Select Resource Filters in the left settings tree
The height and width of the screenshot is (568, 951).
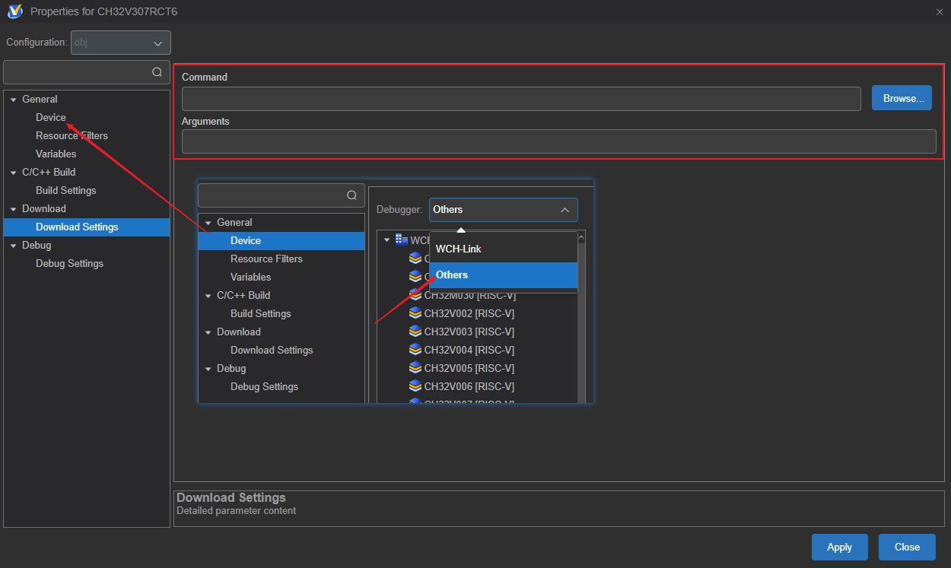[72, 135]
